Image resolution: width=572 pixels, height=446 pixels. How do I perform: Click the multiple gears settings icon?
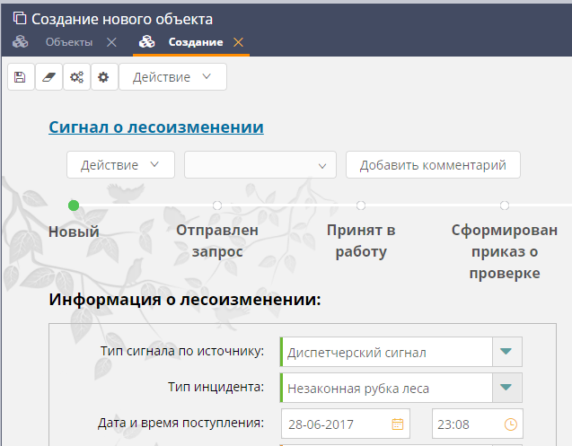[76, 77]
